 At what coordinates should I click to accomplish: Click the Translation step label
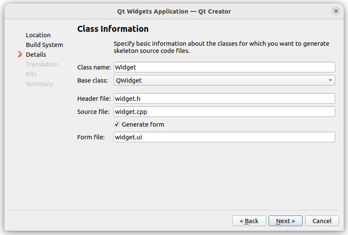pos(42,64)
